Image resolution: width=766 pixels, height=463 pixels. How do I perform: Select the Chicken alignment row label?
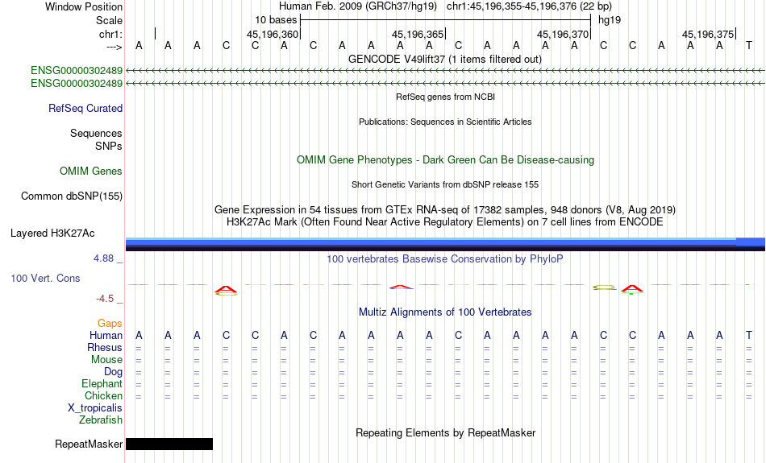tap(103, 395)
